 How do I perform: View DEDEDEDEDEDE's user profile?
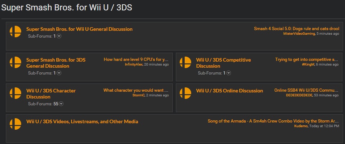(299, 95)
